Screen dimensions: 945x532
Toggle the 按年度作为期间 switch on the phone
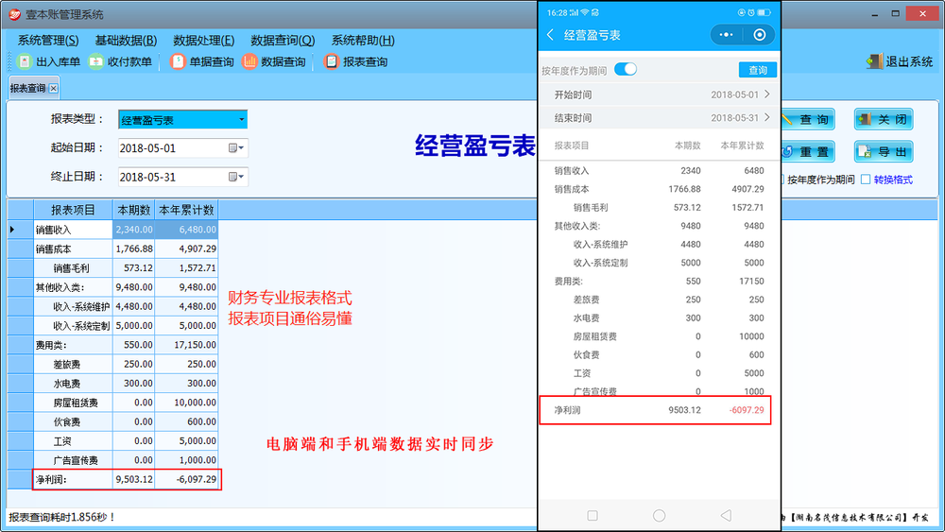[626, 69]
